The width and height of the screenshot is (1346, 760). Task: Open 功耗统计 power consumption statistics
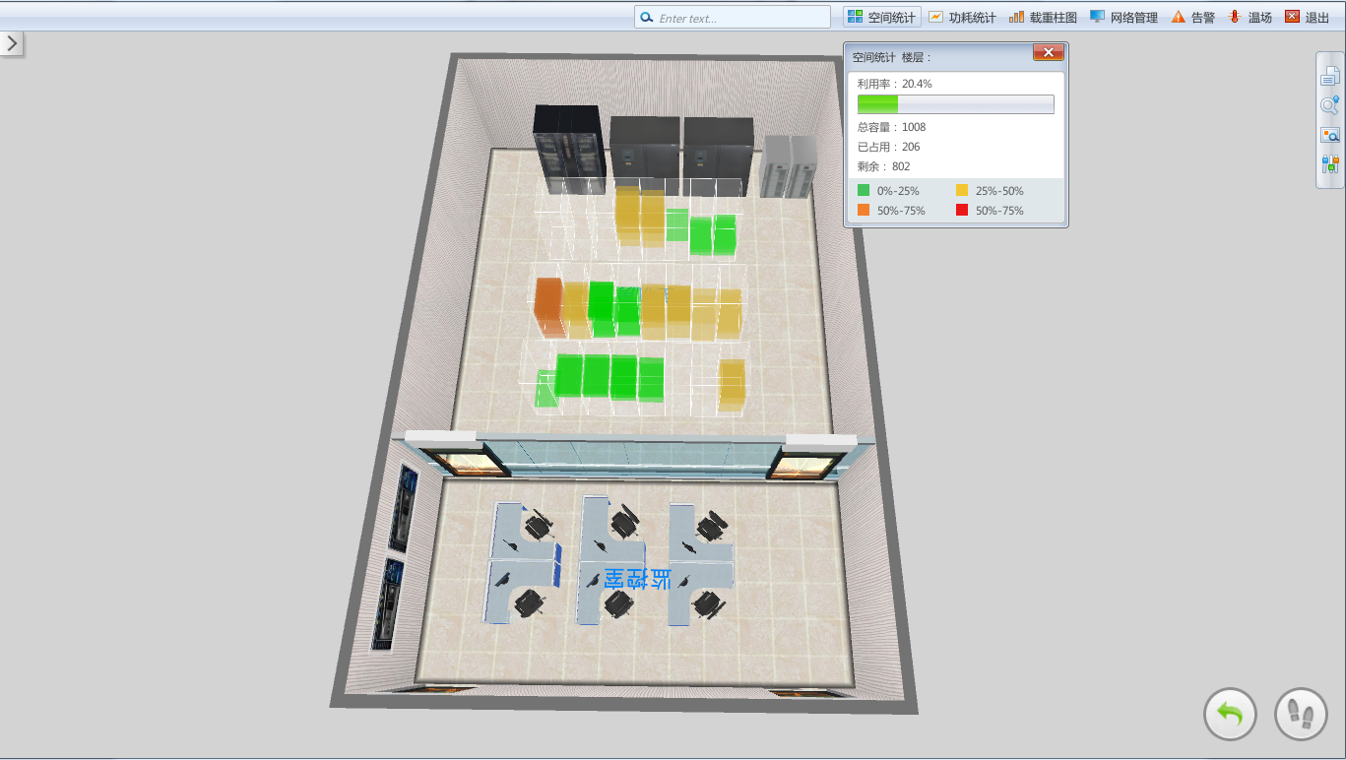(x=962, y=17)
